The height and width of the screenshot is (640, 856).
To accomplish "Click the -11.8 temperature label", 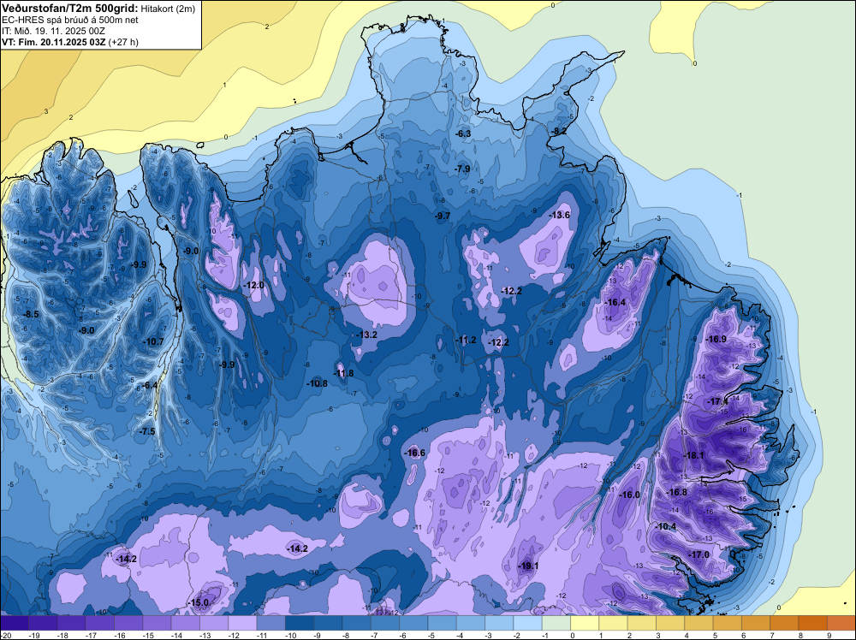I will (x=343, y=373).
